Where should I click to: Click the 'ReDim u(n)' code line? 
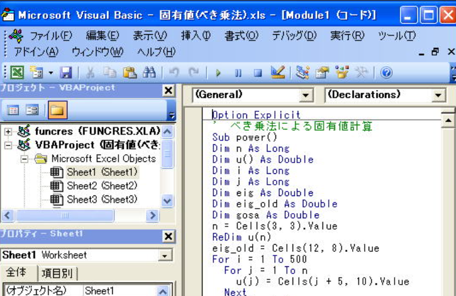(241, 237)
